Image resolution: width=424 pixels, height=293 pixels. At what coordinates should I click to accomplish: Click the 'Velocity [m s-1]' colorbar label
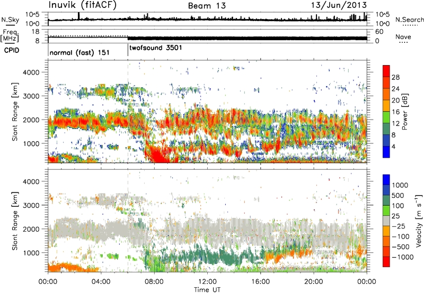pyautogui.click(x=419, y=221)
